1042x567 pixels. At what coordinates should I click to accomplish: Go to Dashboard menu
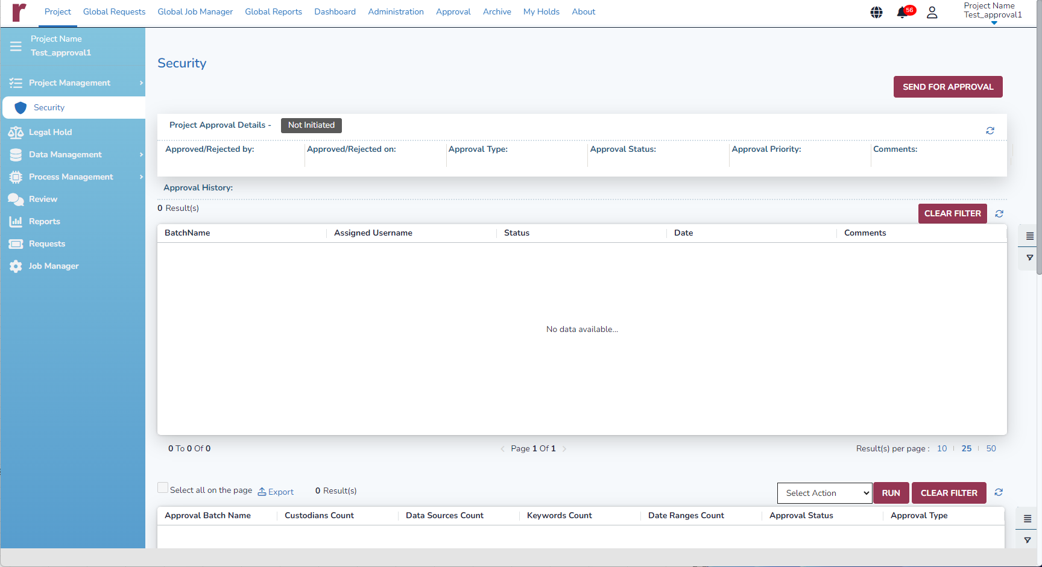[335, 12]
